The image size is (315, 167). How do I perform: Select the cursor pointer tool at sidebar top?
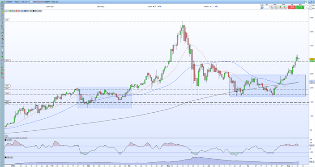pyautogui.click(x=2, y=6)
